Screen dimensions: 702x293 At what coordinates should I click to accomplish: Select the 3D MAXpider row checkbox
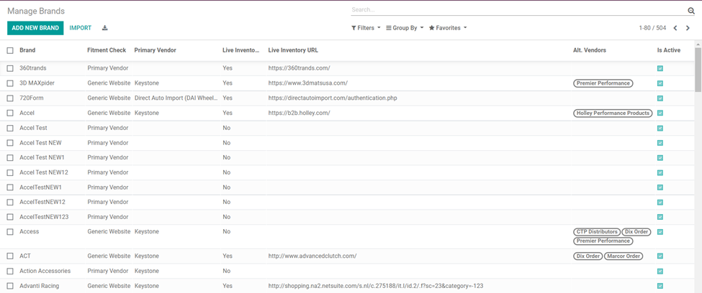(10, 83)
